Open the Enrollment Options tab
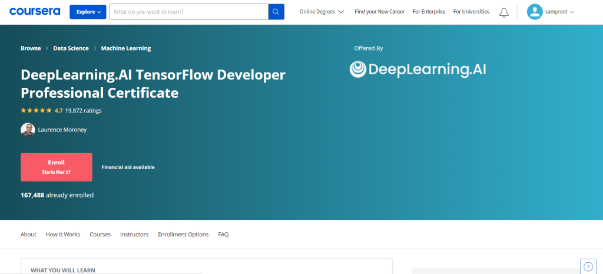 pyautogui.click(x=183, y=235)
